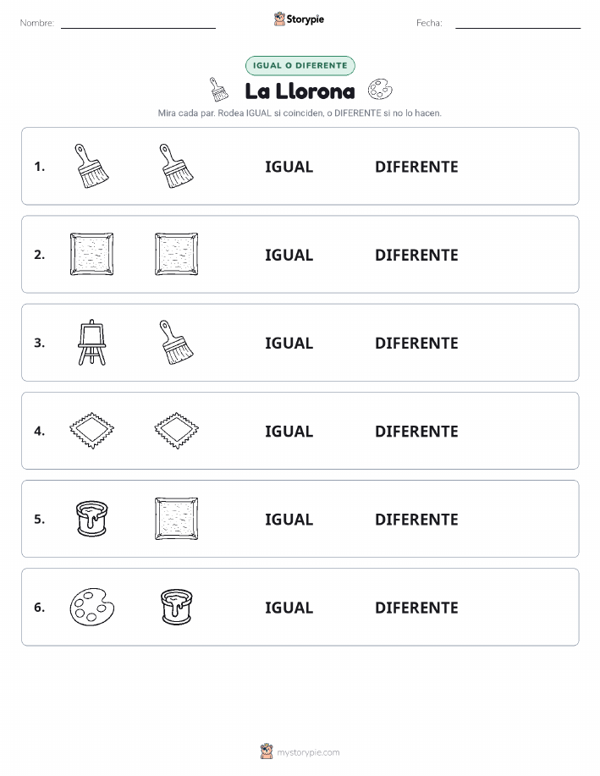Choose IGUAL for row 2

289,255
